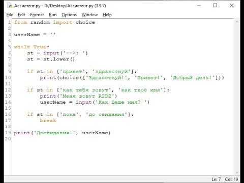Click the 'как твоё имя' string
244x183 pixels.
tap(140, 90)
